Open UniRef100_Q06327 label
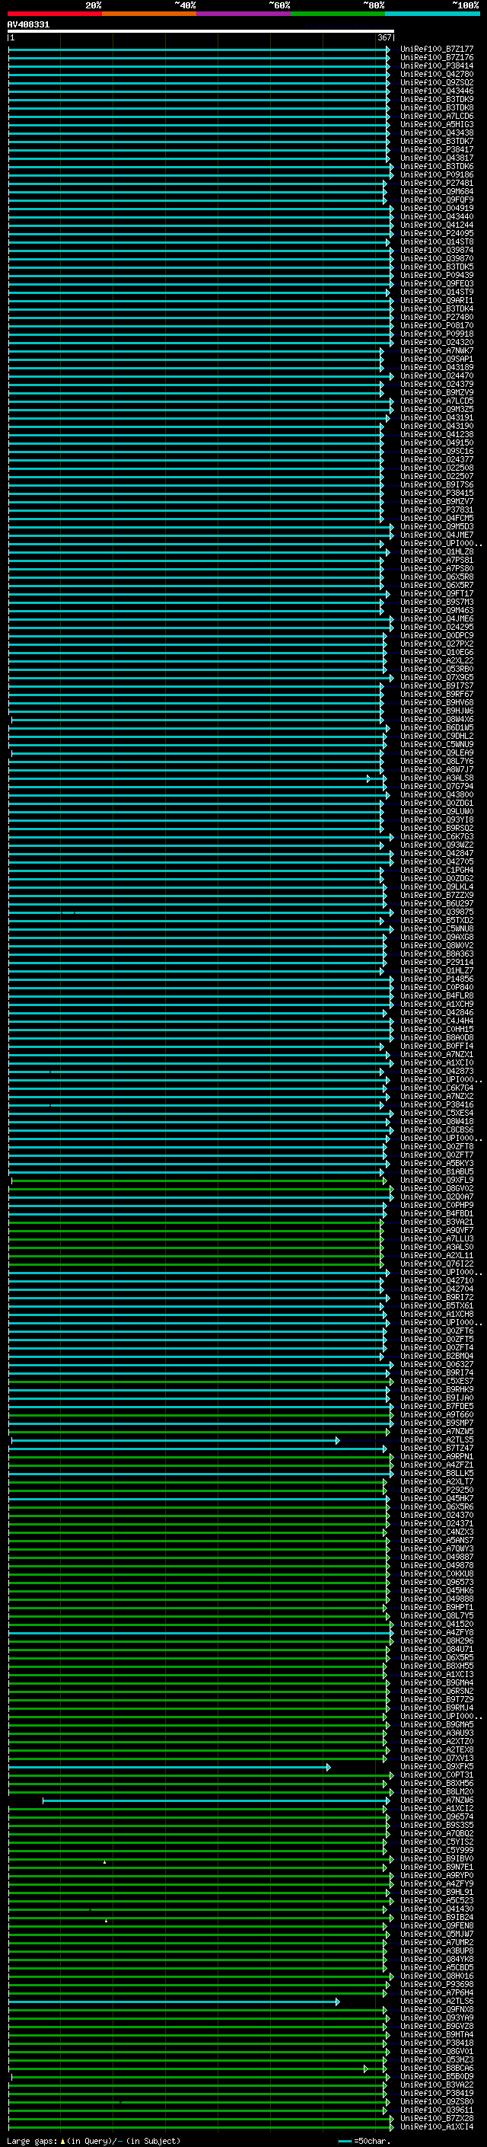Screen dimensions: 487x2147 (437, 1364)
